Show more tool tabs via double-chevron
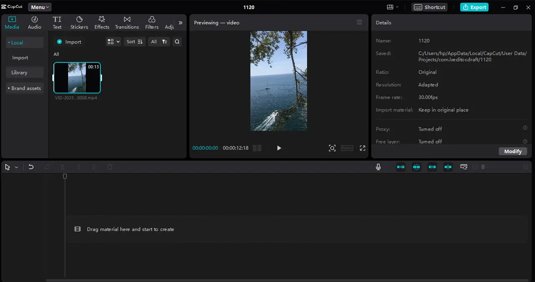This screenshot has height=282, width=535. [181, 23]
